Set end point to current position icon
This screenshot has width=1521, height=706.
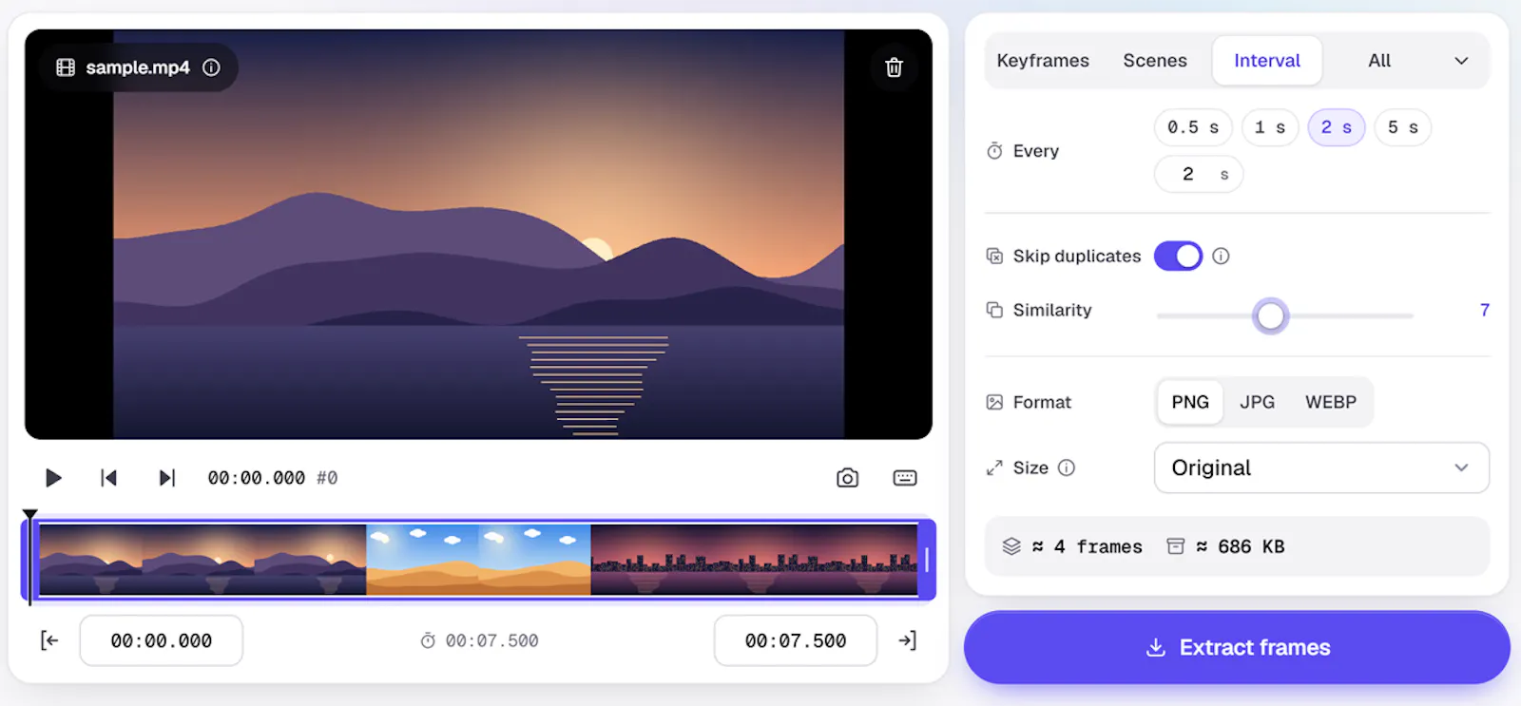coord(908,640)
